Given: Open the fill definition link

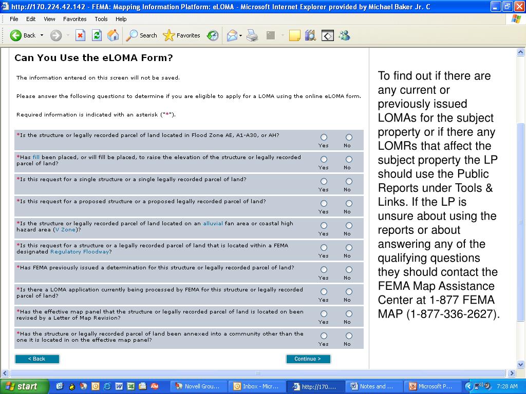Looking at the screenshot, I should 36,157.
